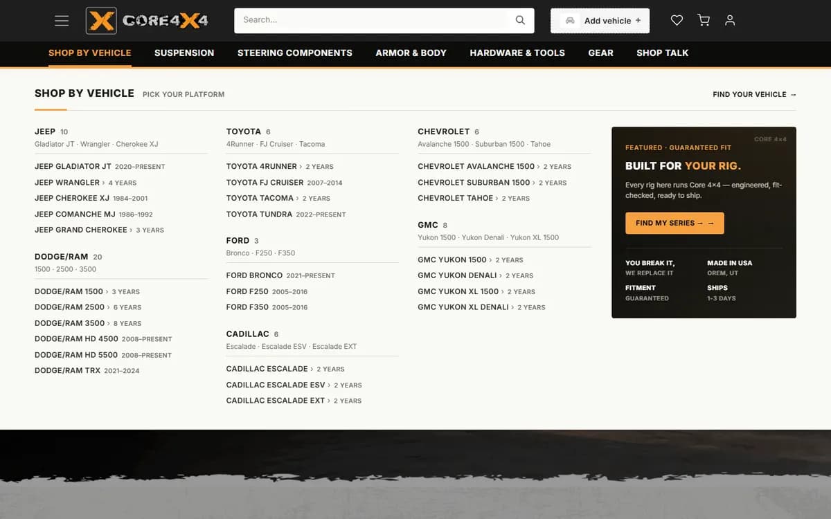Click the Find Your Vehicle link
This screenshot has width=831, height=519.
[755, 94]
